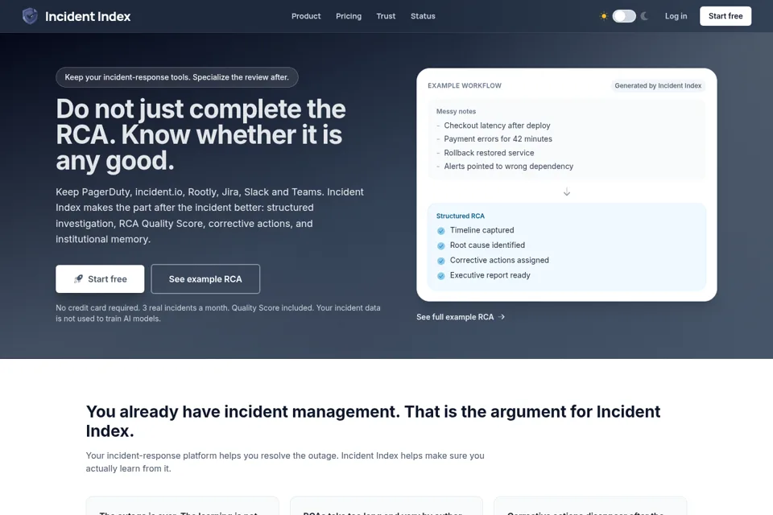This screenshot has height=515, width=773.
Task: Click 'Rollback restored service' note
Action: tap(489, 153)
